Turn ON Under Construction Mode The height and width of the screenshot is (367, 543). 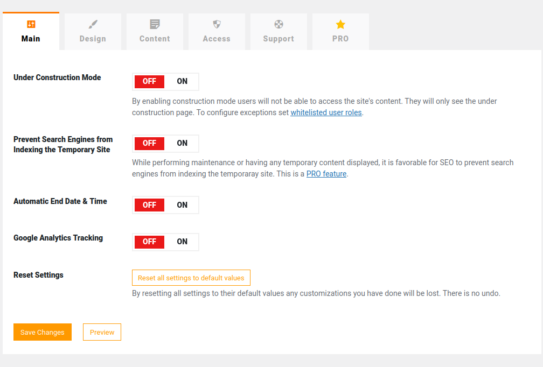[x=182, y=81]
